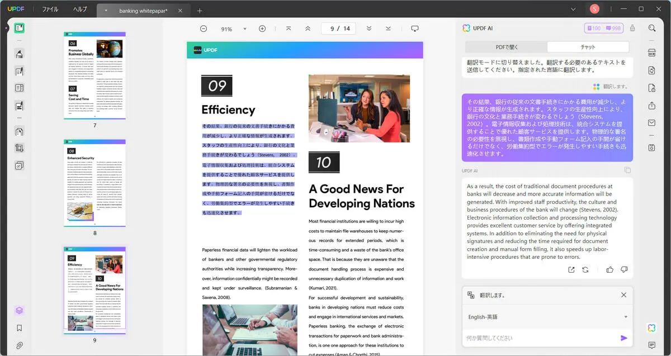The image size is (671, 356).
Task: Select page 8 thumbnail
Action: click(94, 183)
